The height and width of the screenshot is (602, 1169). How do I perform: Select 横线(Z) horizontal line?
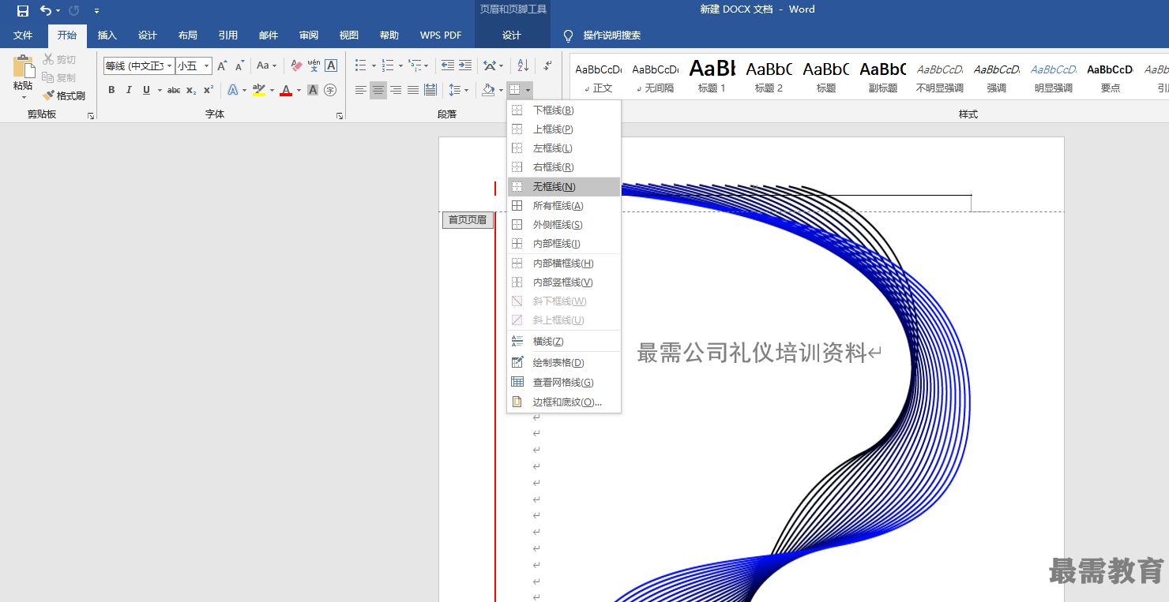[x=564, y=342]
